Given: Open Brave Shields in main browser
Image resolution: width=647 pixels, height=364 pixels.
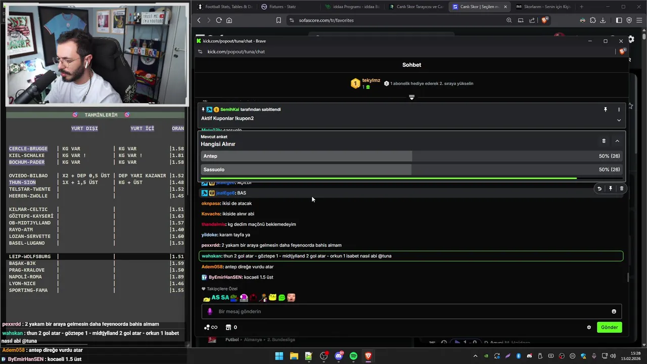Looking at the screenshot, I should point(544,20).
